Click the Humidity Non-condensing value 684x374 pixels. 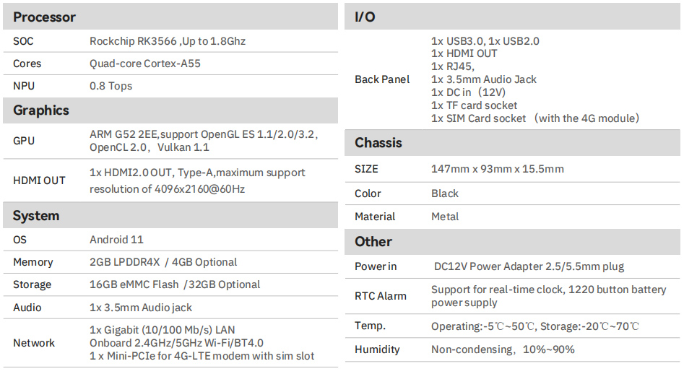click(x=503, y=349)
